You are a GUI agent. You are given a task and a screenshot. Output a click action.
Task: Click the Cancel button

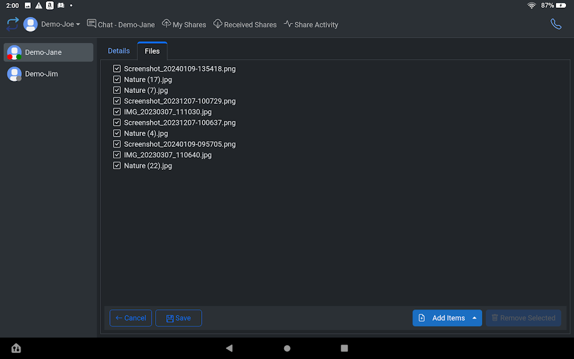(131, 318)
